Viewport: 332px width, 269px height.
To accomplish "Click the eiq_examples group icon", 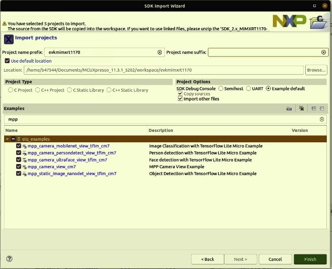I will pos(19,139).
